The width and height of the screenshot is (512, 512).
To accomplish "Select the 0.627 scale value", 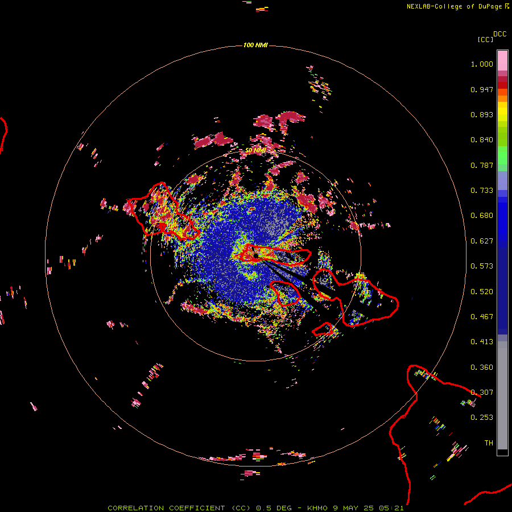I will click(482, 241).
